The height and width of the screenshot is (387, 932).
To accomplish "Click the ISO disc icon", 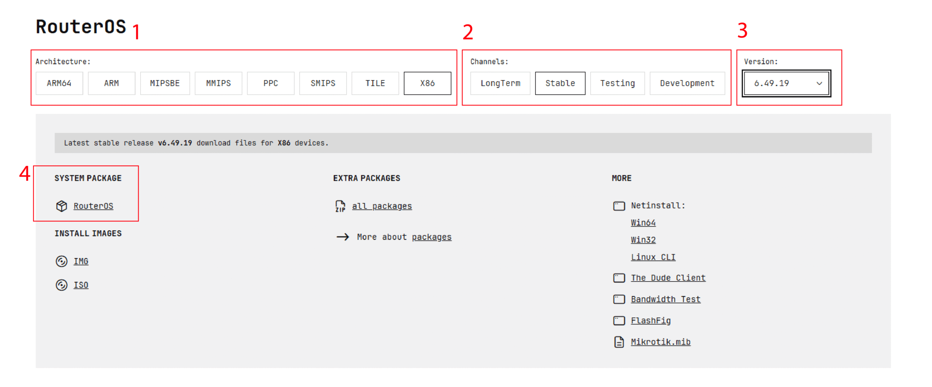I will pyautogui.click(x=62, y=285).
